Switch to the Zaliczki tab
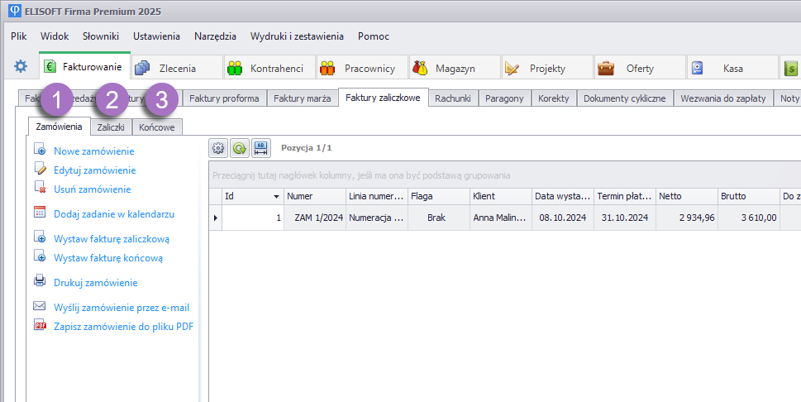801x402 pixels. coord(111,127)
